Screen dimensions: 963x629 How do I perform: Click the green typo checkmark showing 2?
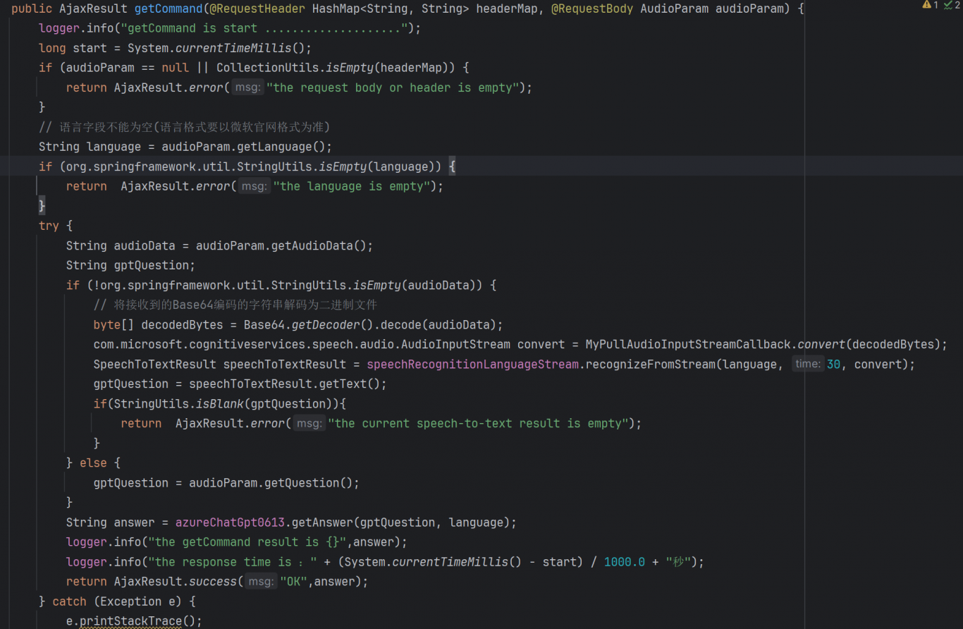(x=952, y=5)
